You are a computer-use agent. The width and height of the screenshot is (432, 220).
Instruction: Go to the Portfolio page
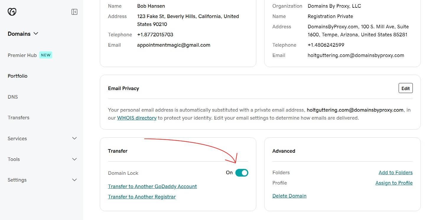(x=17, y=76)
